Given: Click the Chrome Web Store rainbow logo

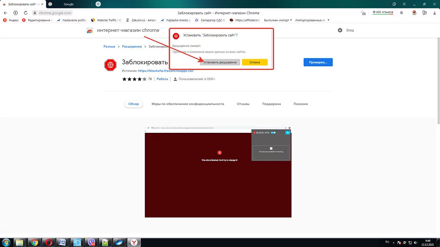Looking at the screenshot, I should (x=90, y=30).
